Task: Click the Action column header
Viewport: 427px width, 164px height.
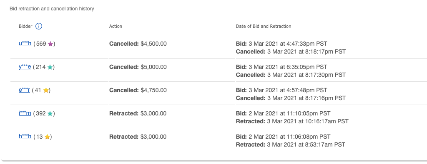Action: [116, 26]
